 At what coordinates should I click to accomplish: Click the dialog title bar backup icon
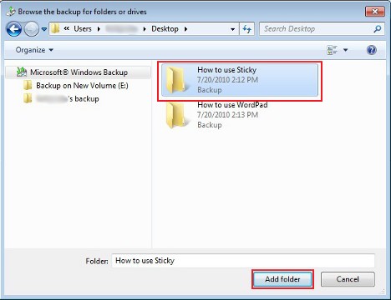(x=11, y=12)
